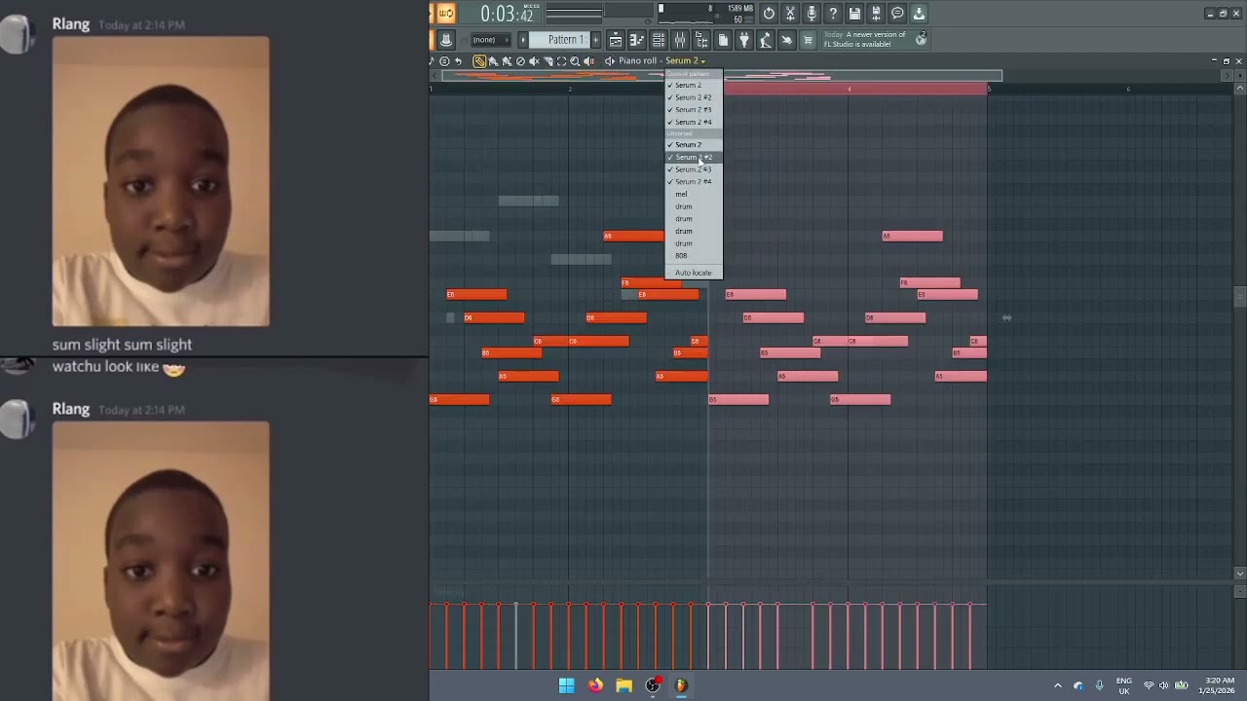
Task: Open the Piano roll view icon
Action: [x=637, y=40]
